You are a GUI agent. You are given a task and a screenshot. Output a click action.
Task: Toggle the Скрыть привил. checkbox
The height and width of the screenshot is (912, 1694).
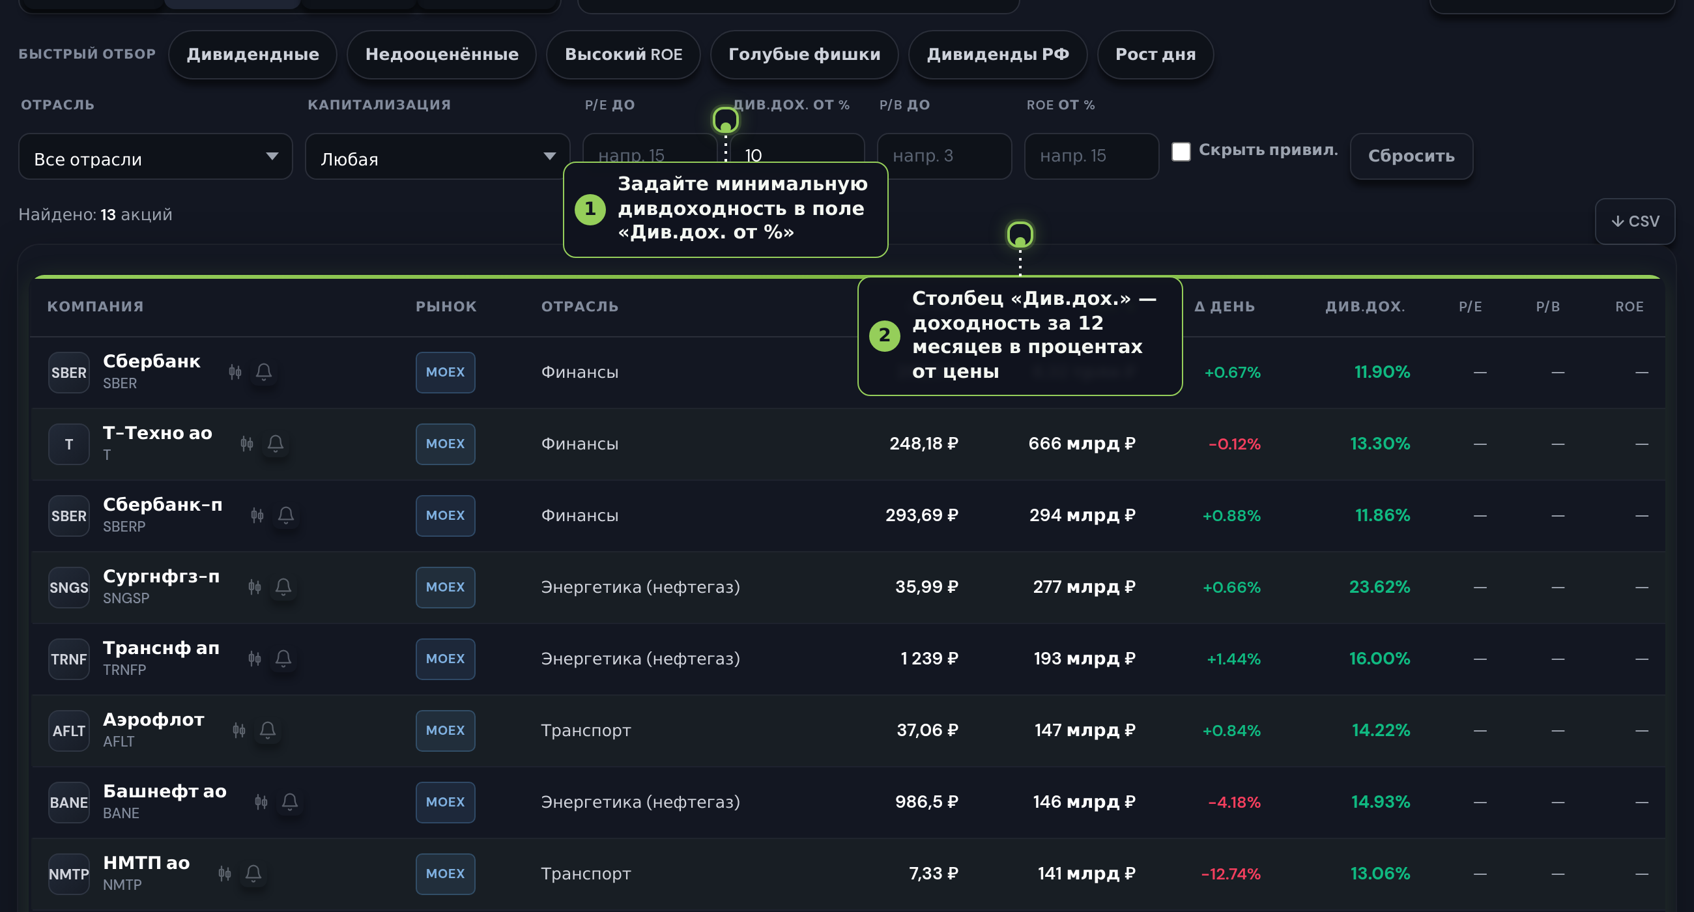tap(1181, 151)
